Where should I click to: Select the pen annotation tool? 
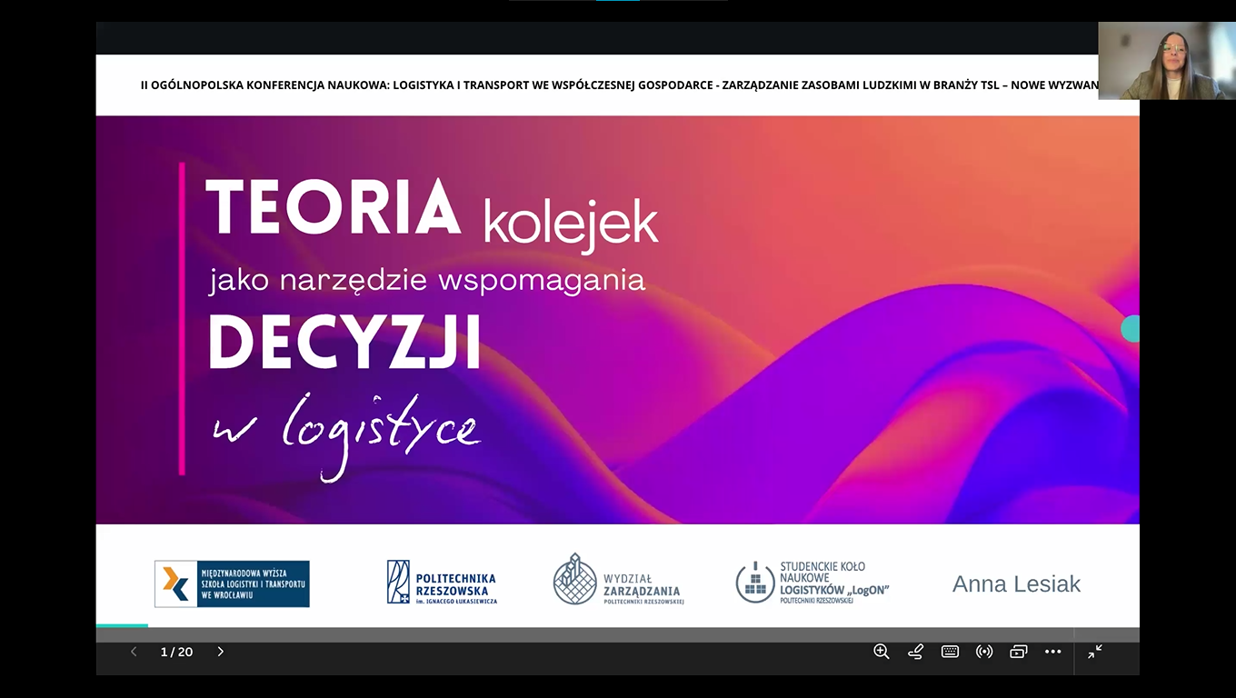(915, 652)
